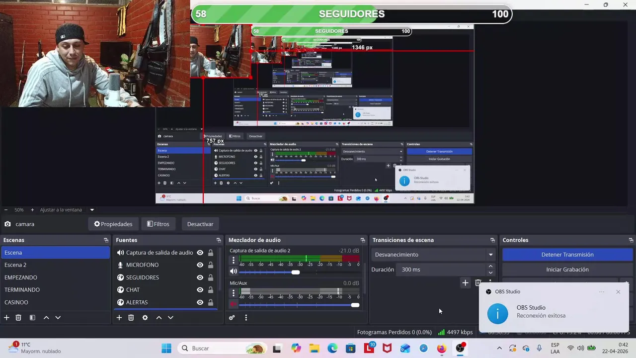This screenshot has width=636, height=358.
Task: Zoom out preview with minus icon
Action: [6, 210]
